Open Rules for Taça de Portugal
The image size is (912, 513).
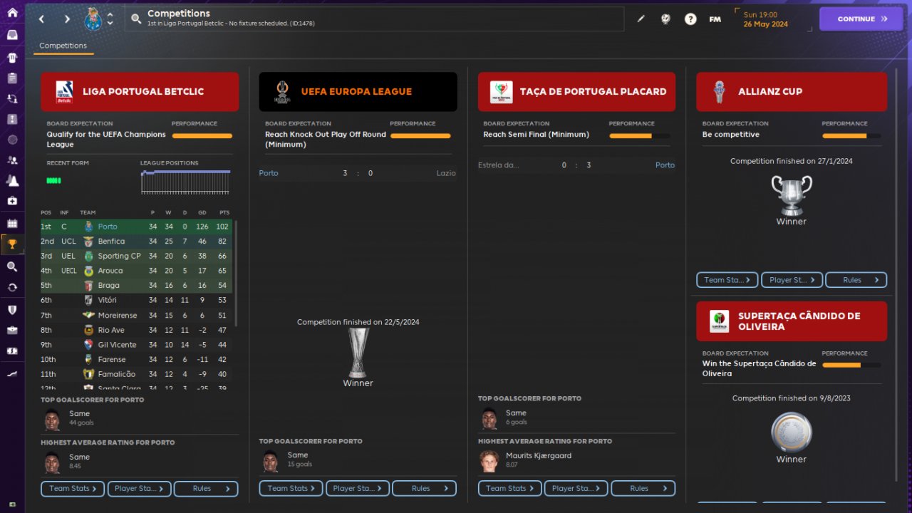(643, 489)
